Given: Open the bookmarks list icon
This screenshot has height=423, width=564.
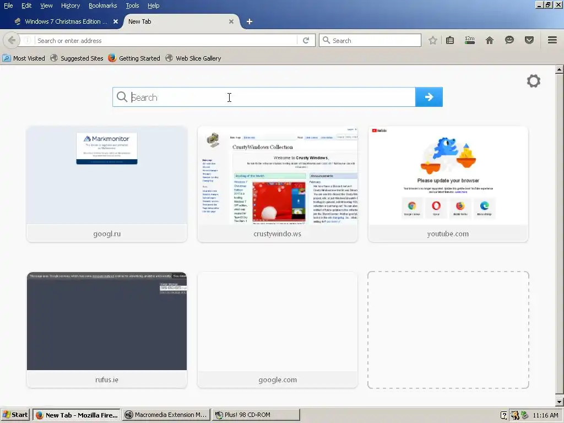Looking at the screenshot, I should pyautogui.click(x=450, y=40).
